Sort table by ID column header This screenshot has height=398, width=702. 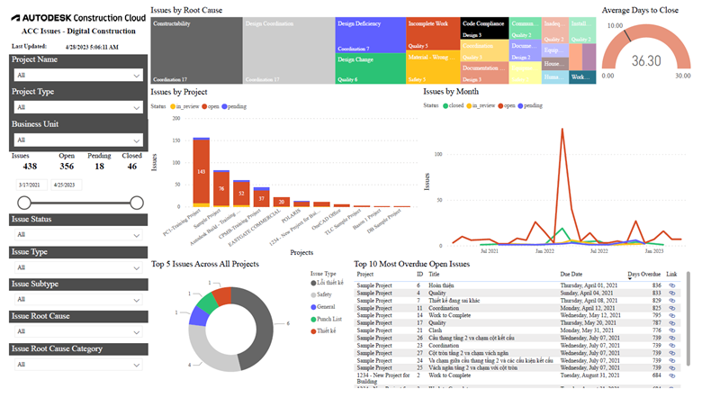click(x=420, y=275)
